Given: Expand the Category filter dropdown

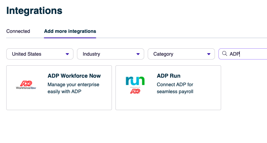Looking at the screenshot, I should (181, 54).
